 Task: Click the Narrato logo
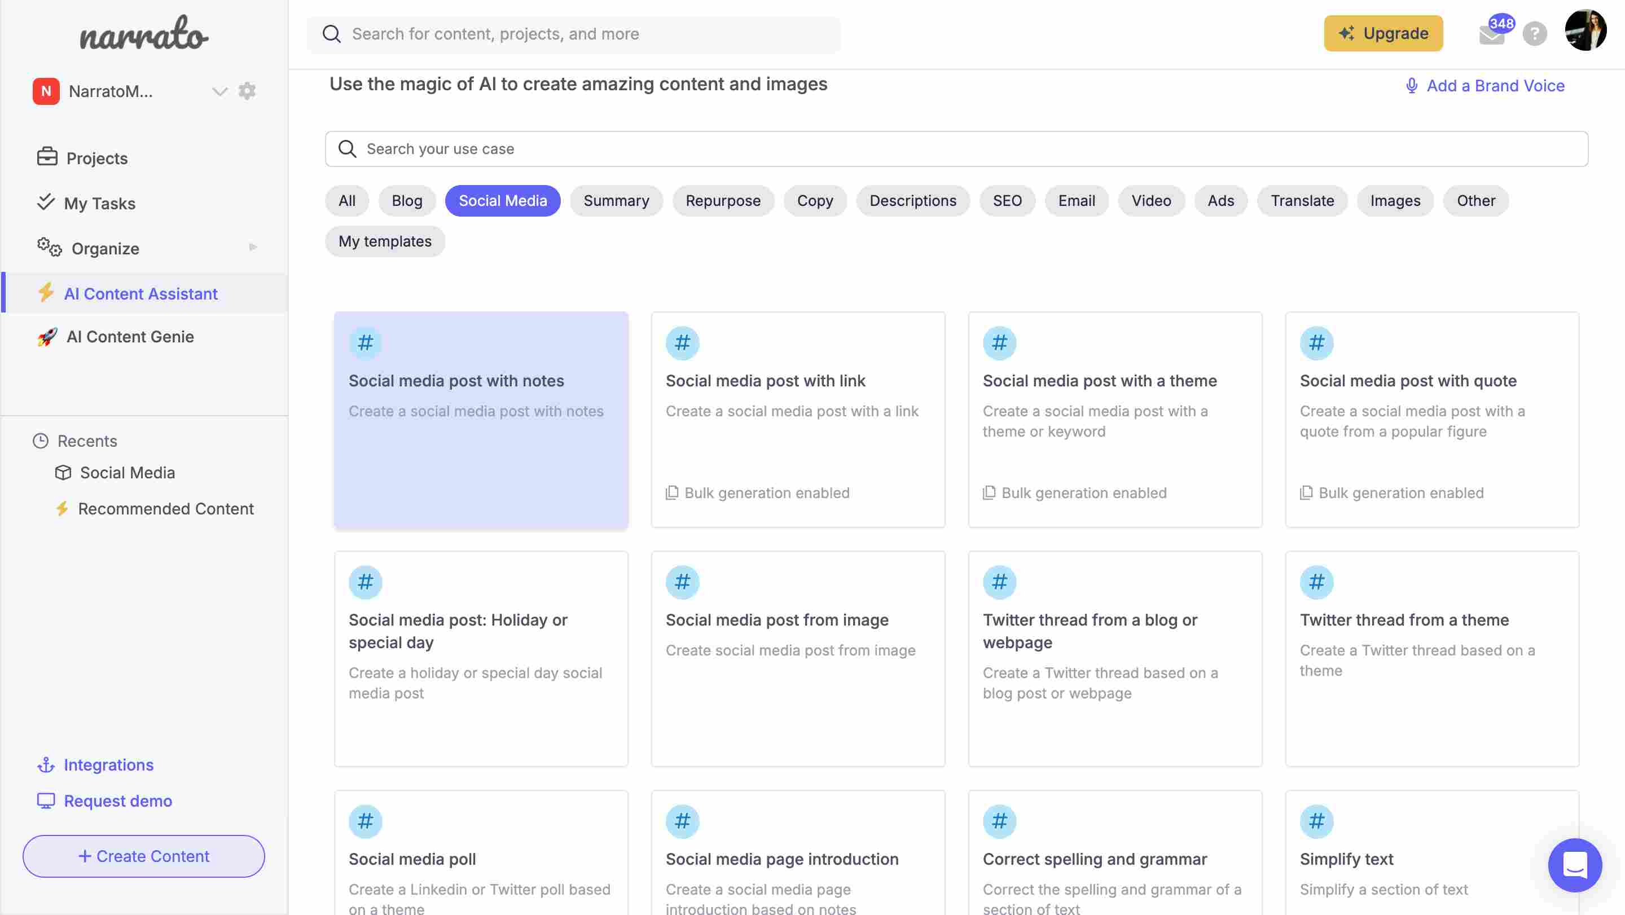click(x=144, y=33)
